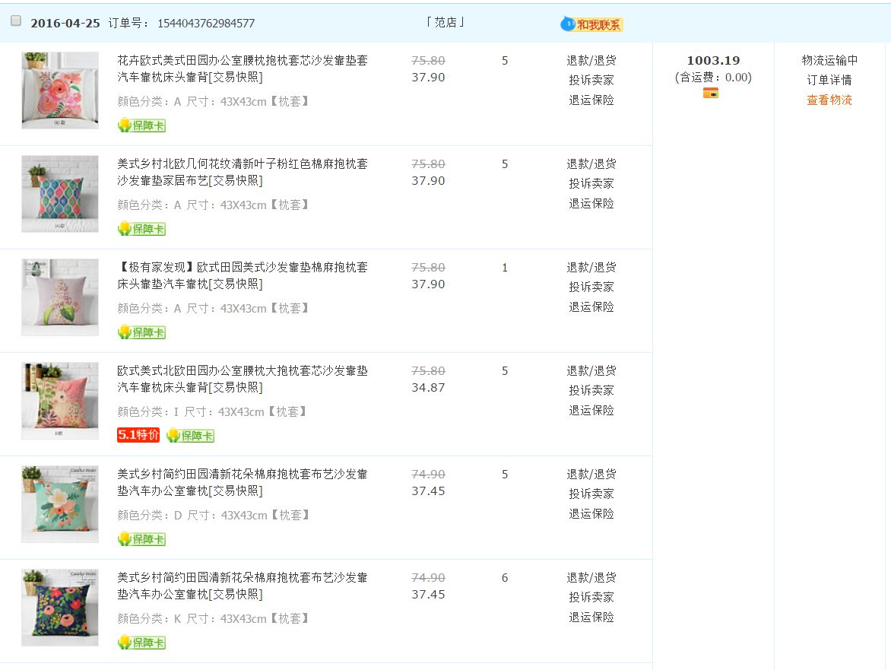Click the 34.87 price
Screen dimensions: 891x670
pyautogui.click(x=428, y=388)
